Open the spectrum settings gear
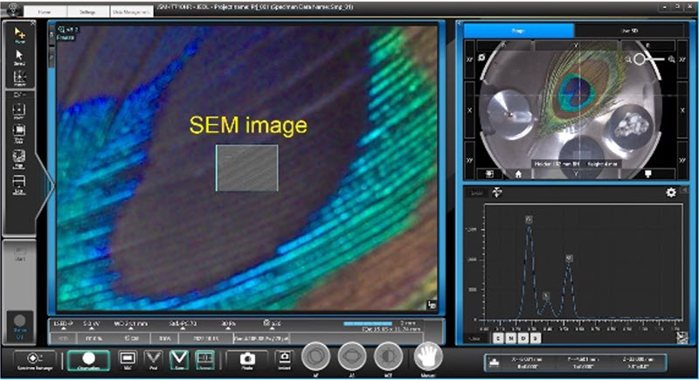 tap(671, 192)
